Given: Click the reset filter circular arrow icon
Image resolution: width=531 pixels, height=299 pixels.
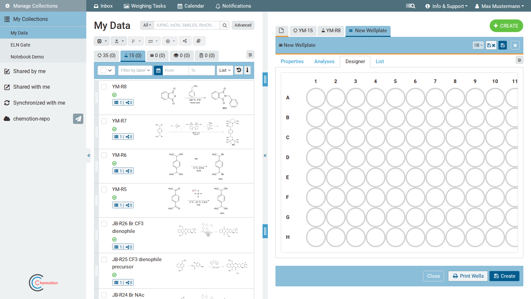Looking at the screenshot, I should (239, 70).
